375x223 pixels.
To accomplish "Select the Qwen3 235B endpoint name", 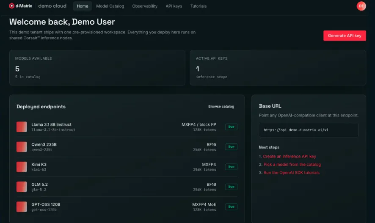I will click(44, 145).
